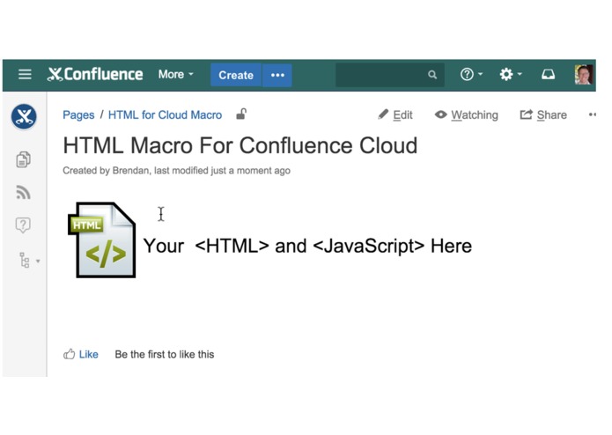
Task: Expand the page tree dropdown arrow
Action: (38, 261)
